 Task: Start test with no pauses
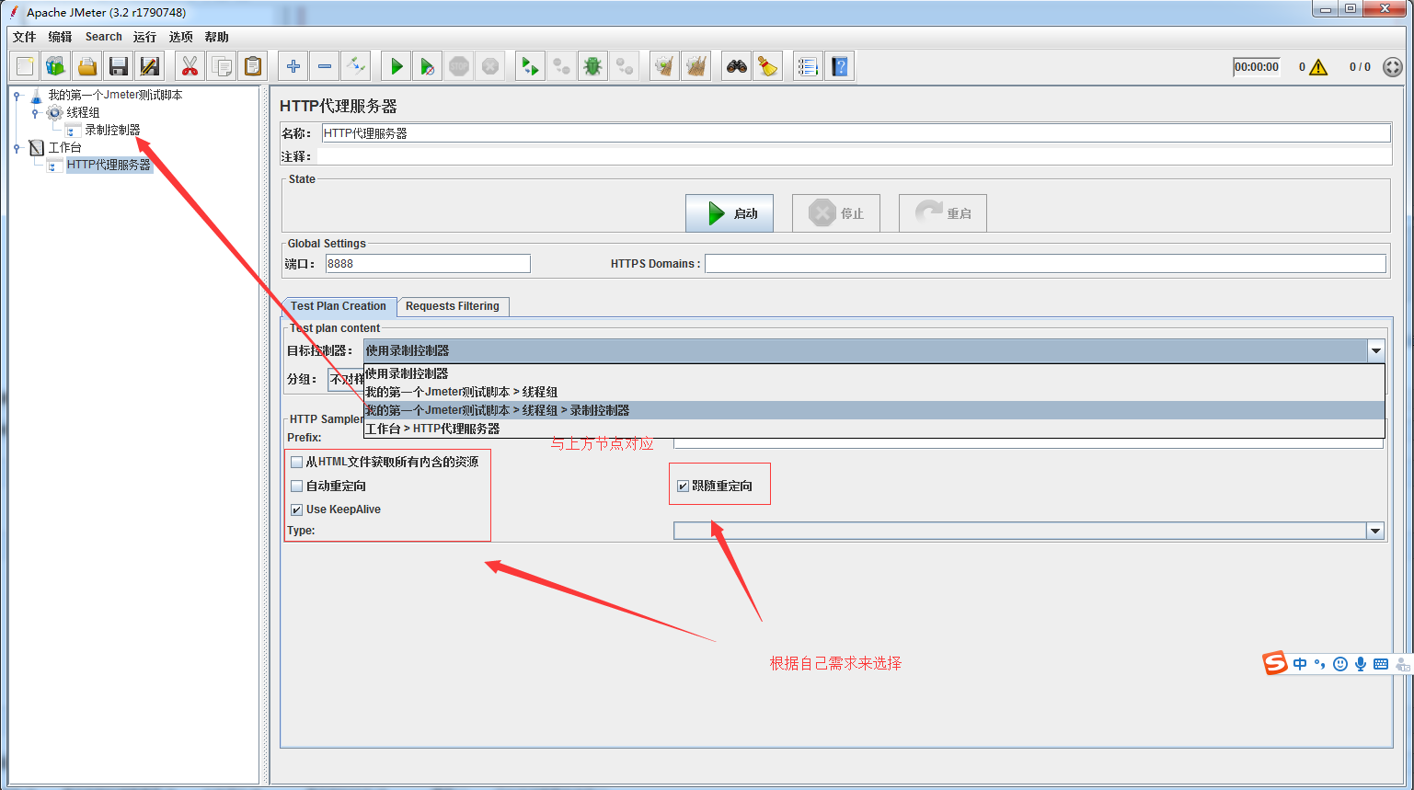coord(428,66)
